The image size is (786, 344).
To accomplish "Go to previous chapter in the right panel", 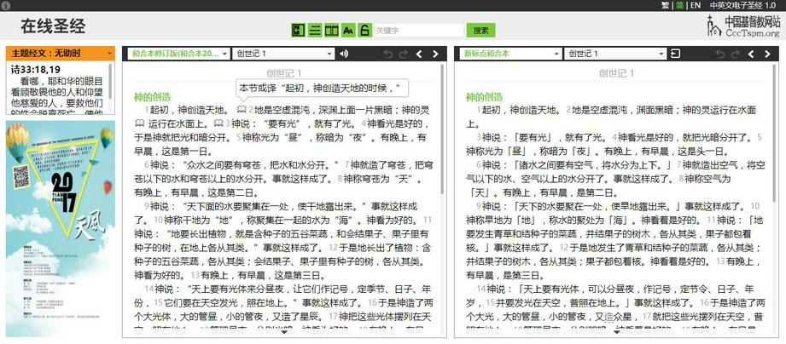I will (x=751, y=54).
